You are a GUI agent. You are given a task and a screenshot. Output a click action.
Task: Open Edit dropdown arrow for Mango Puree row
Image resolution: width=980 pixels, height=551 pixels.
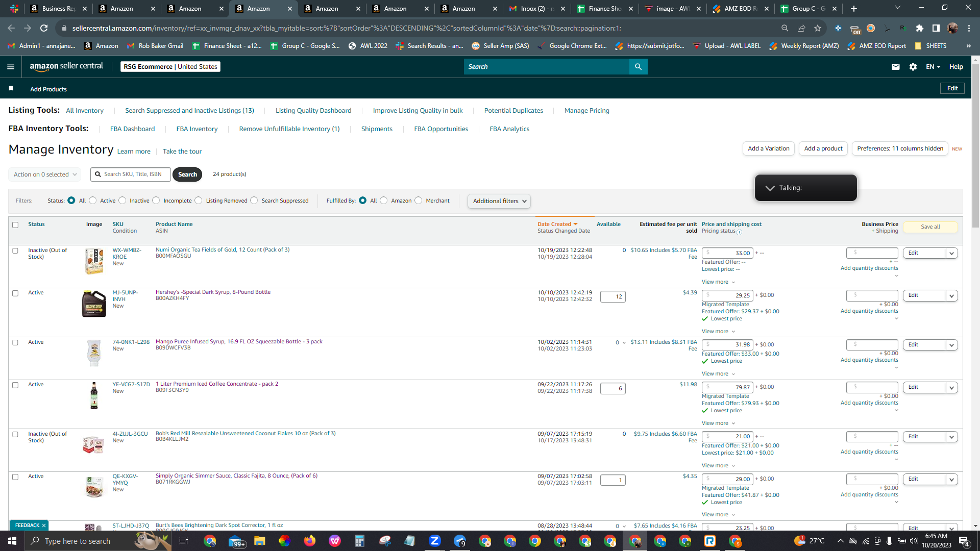click(951, 345)
